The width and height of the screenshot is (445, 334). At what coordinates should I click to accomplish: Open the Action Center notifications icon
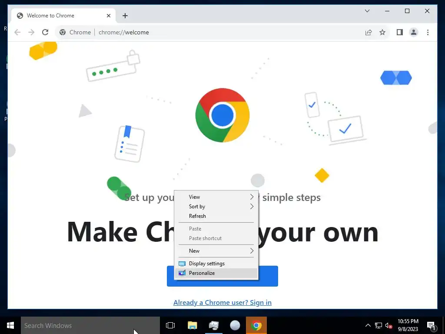coord(432,325)
